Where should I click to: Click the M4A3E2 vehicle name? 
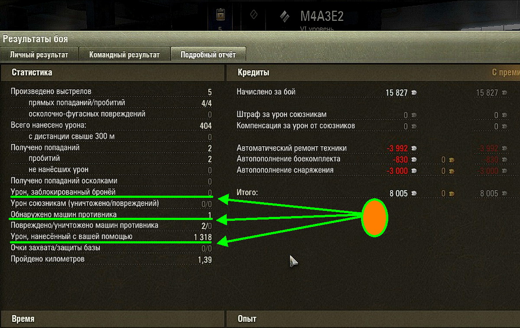[x=322, y=16]
